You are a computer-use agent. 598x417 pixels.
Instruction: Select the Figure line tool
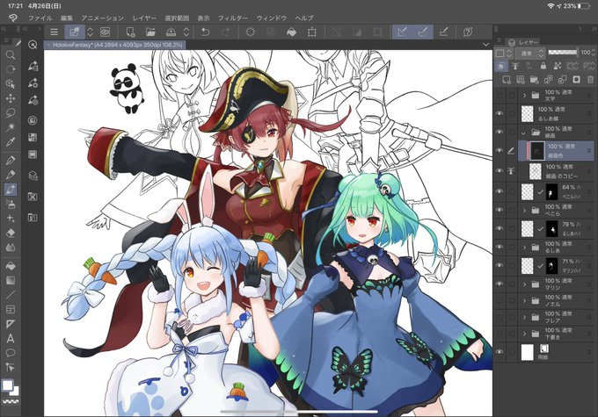point(11,295)
